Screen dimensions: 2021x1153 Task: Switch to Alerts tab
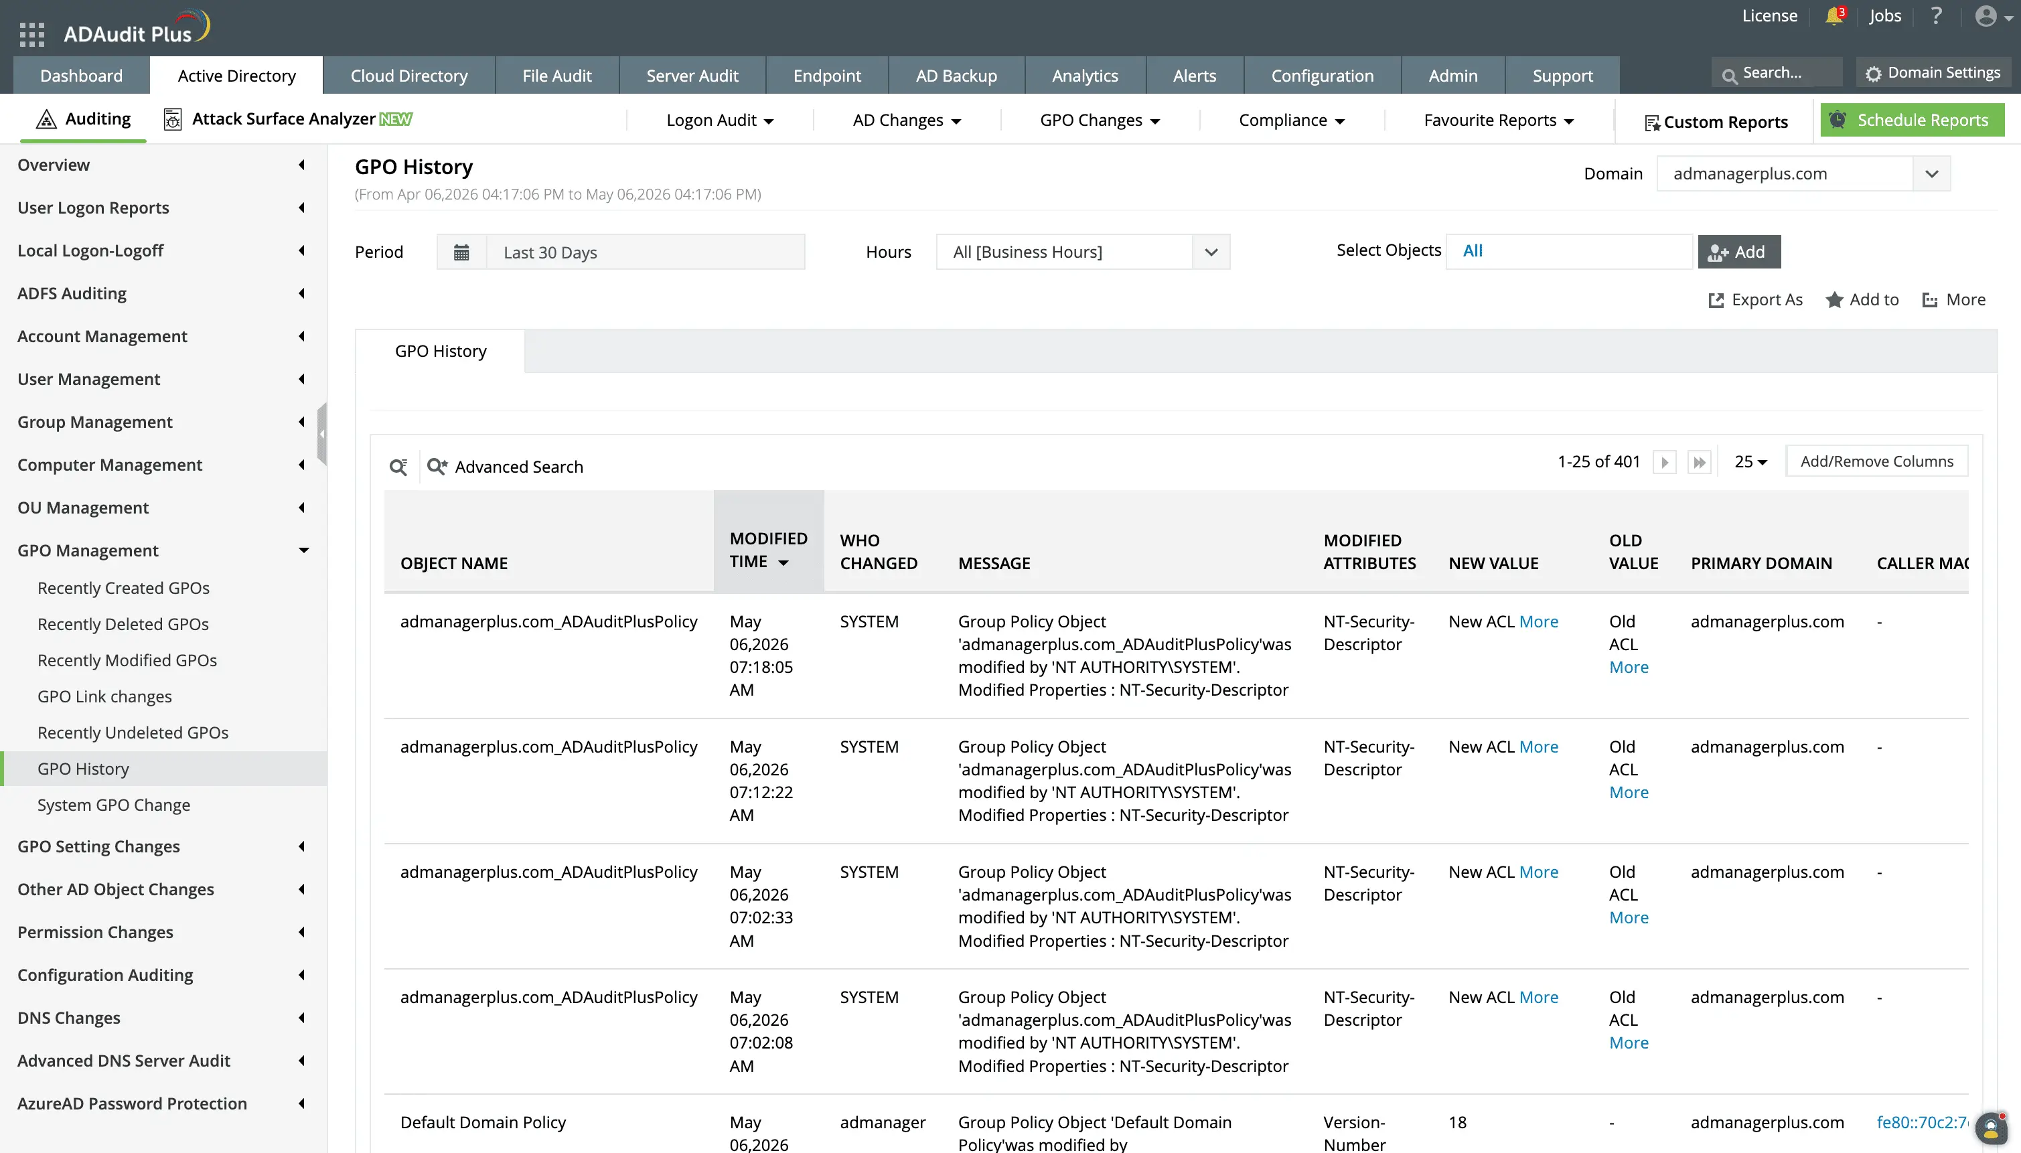click(x=1194, y=75)
